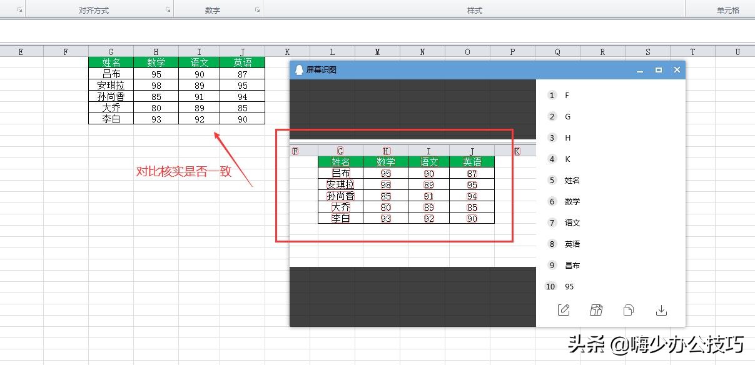Viewport: 755px width, 365px height.
Task: Click 吕布's 英语 score 87 in Excel
Action: point(242,74)
